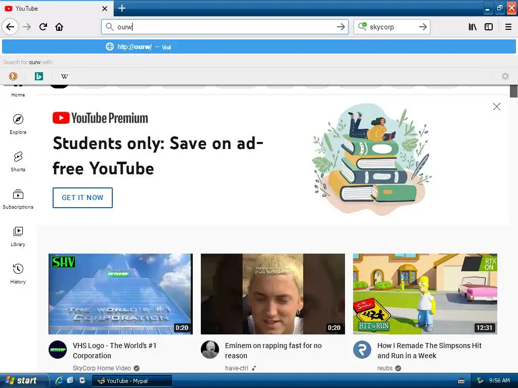Open the browser home page
The image size is (518, 388).
pos(59,27)
